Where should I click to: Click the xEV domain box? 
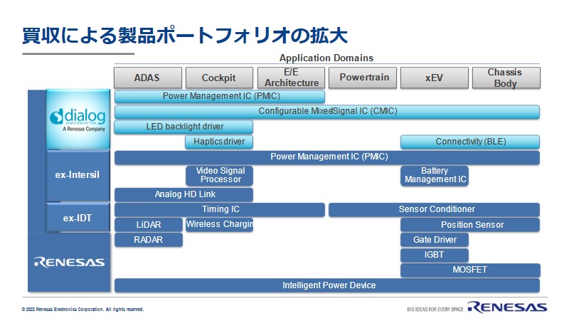click(435, 78)
